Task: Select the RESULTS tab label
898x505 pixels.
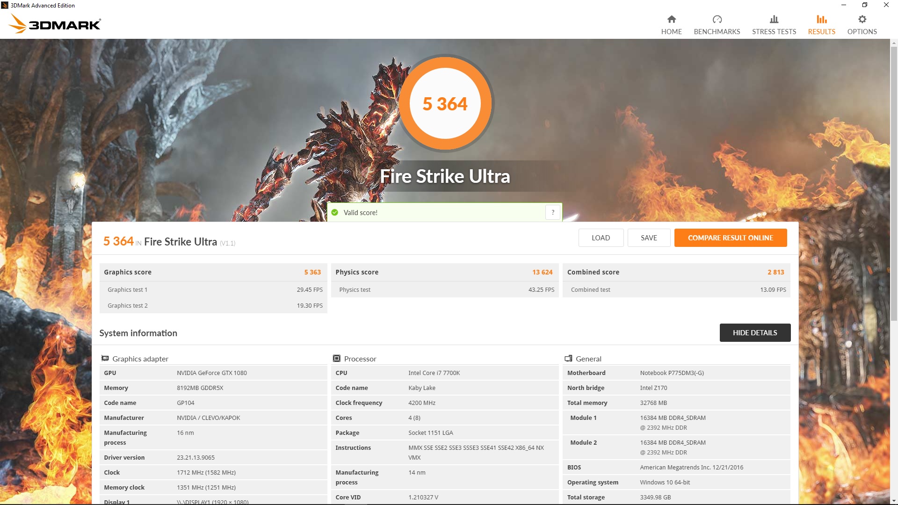Action: pyautogui.click(x=822, y=31)
